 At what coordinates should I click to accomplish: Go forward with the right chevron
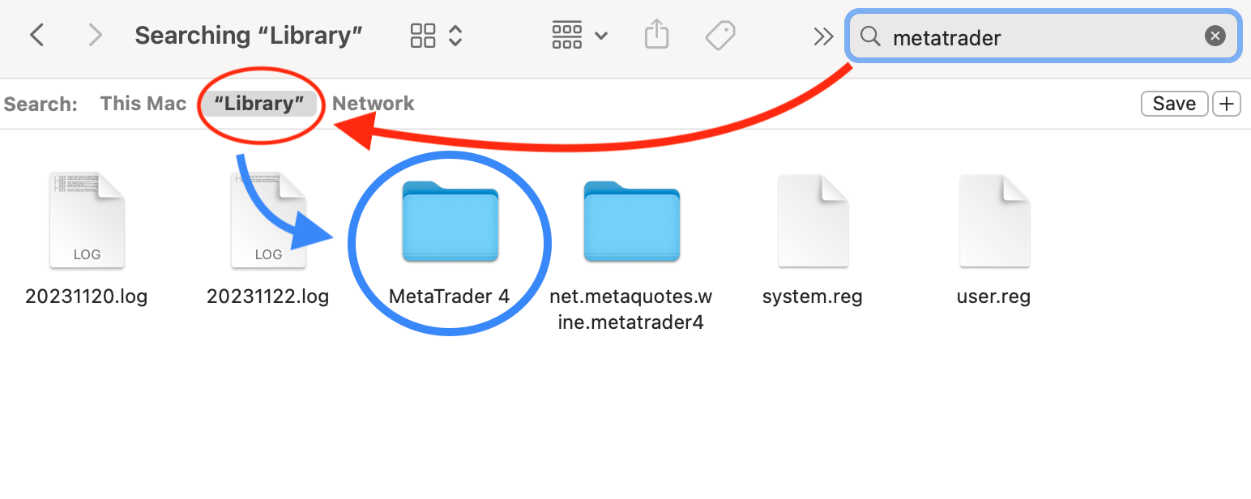point(96,35)
